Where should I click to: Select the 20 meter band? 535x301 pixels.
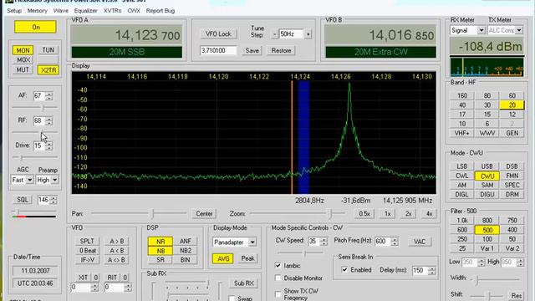click(512, 105)
